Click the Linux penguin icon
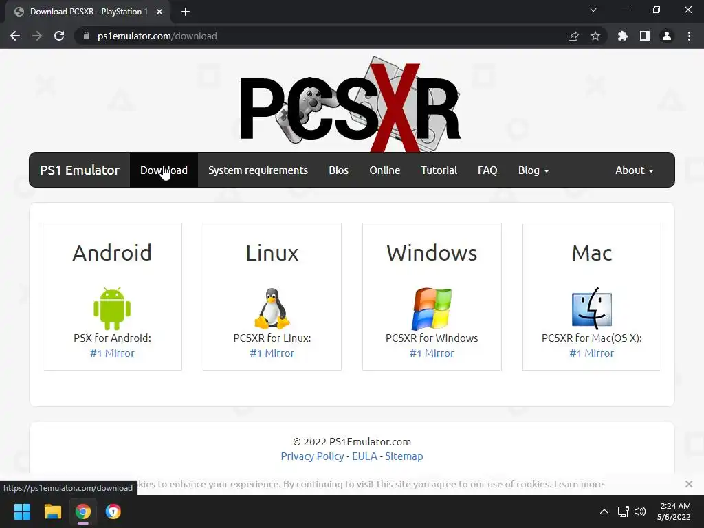Image resolution: width=704 pixels, height=528 pixels. 272,309
